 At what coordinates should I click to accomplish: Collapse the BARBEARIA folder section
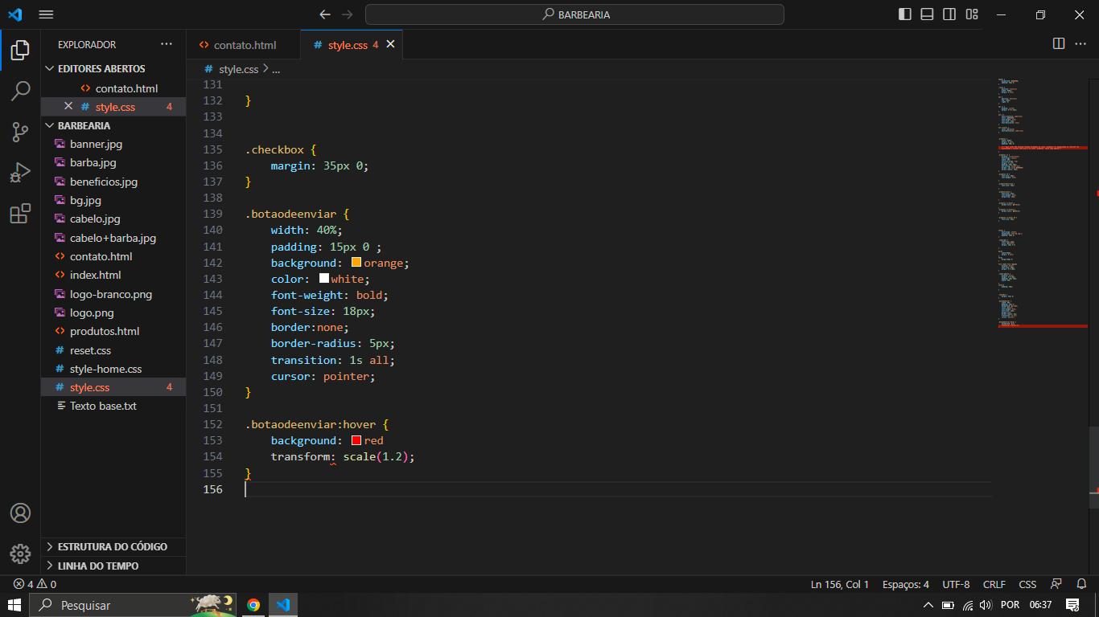pyautogui.click(x=113, y=125)
